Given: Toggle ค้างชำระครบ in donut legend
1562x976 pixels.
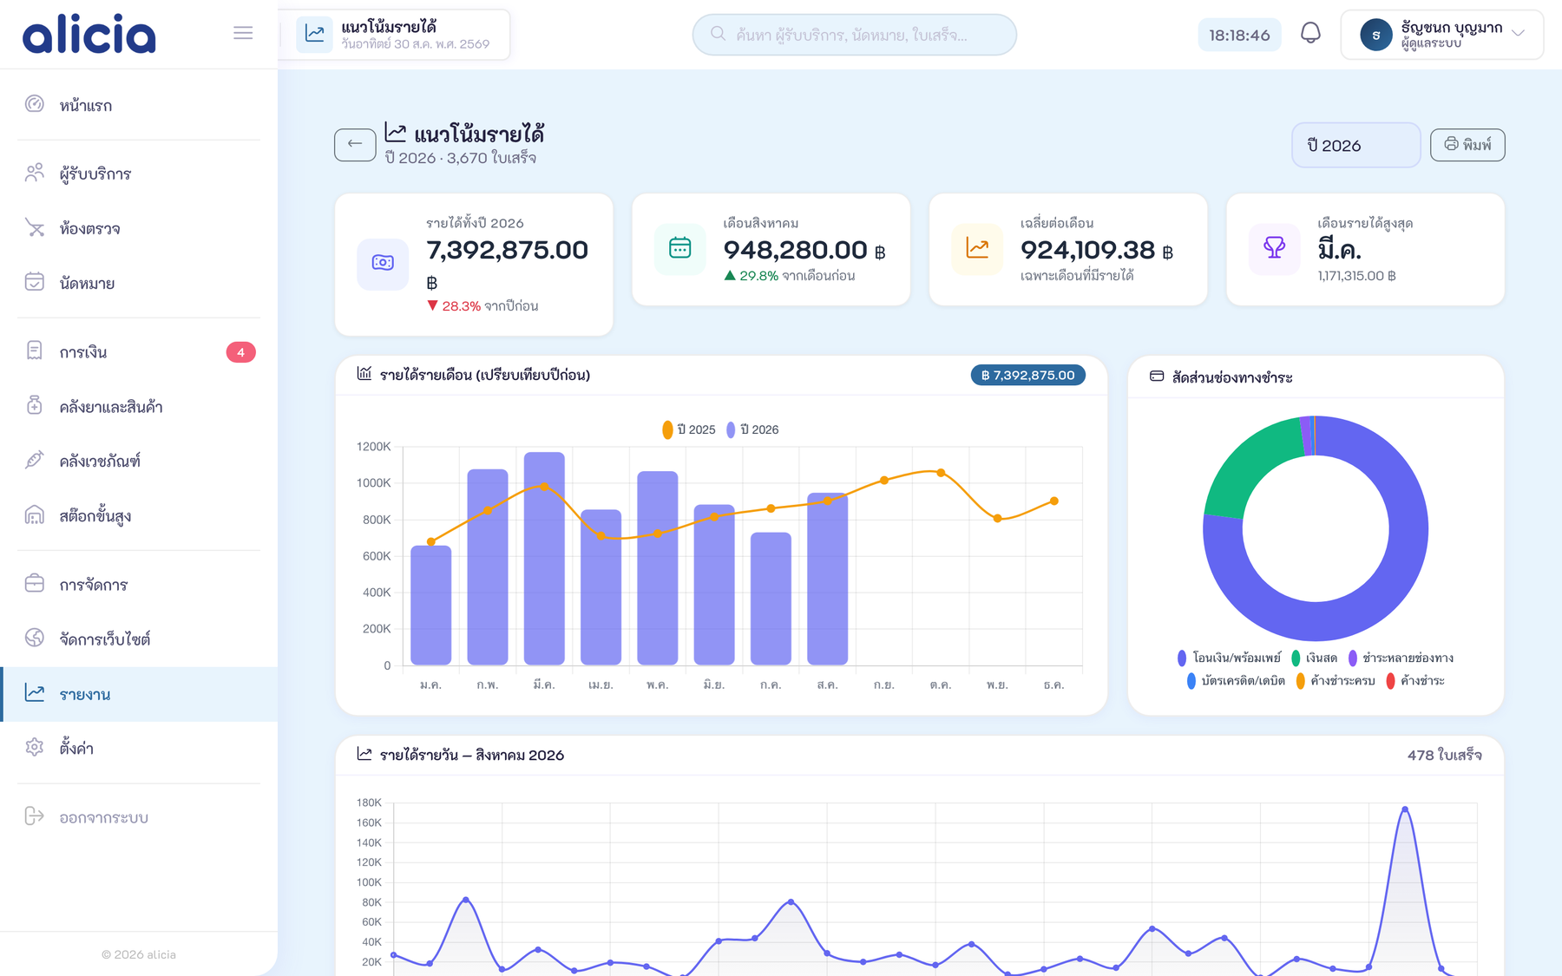Looking at the screenshot, I should [x=1336, y=681].
